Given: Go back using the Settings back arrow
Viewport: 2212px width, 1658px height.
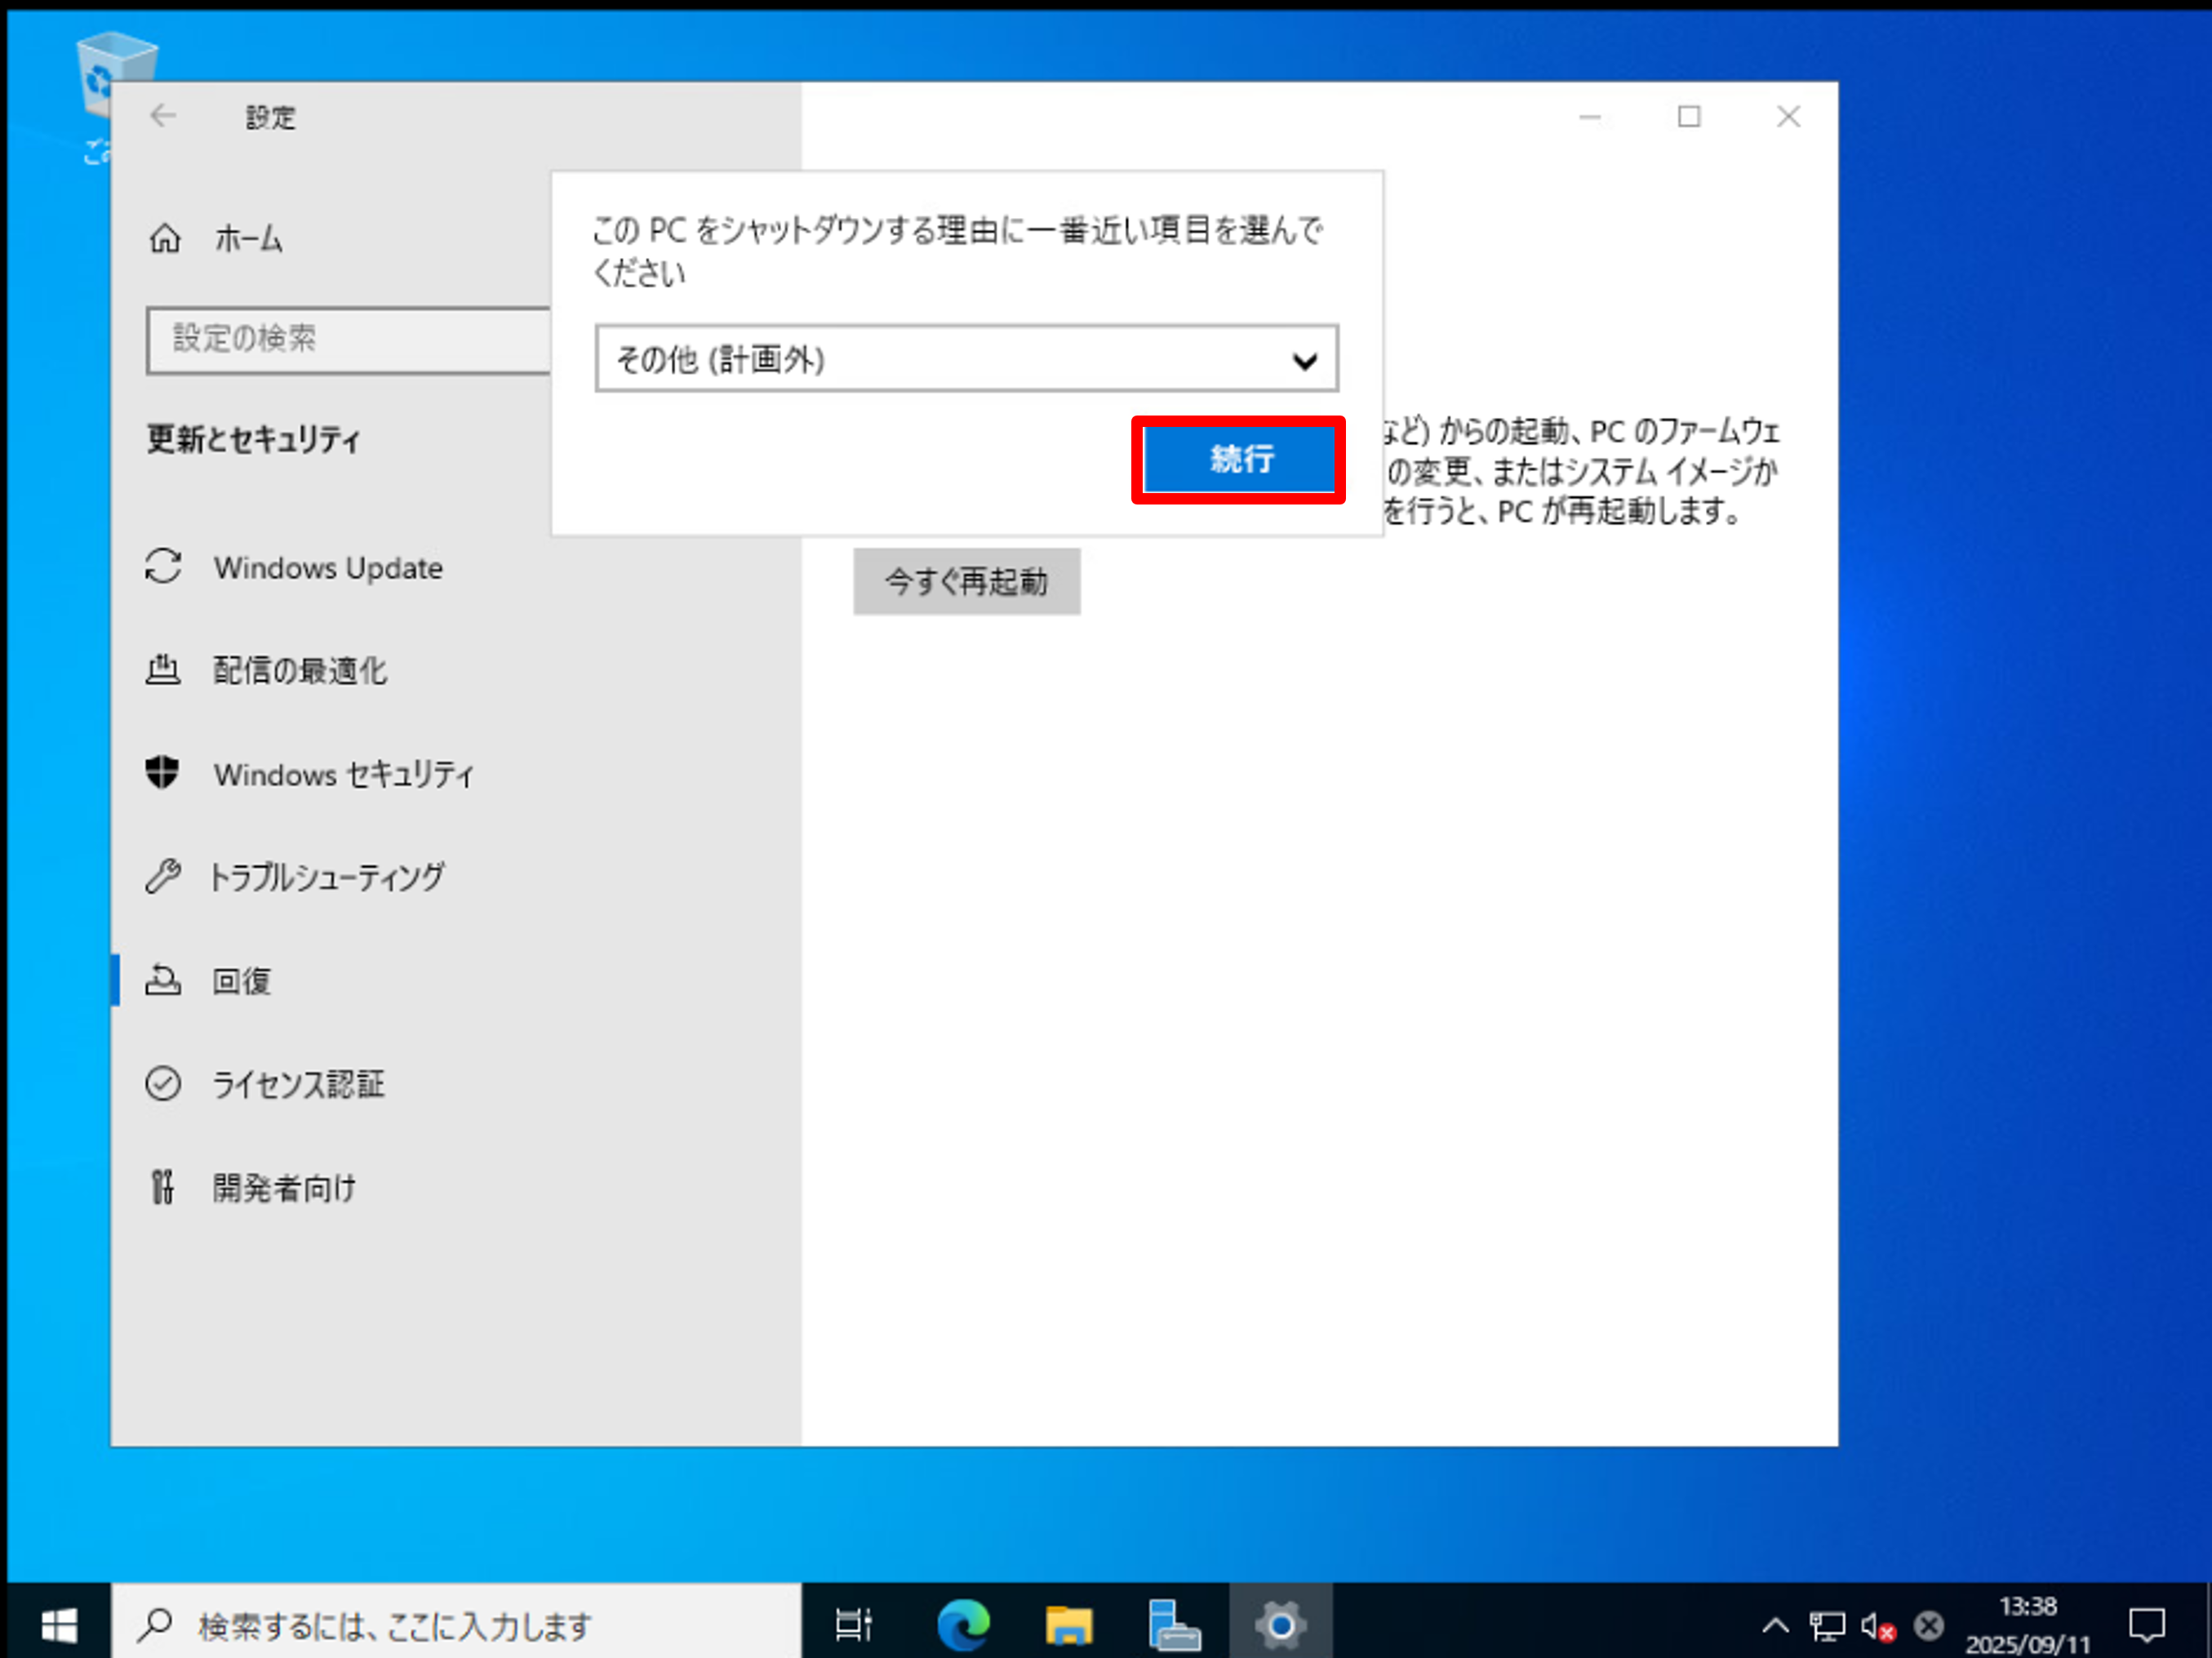Looking at the screenshot, I should [x=163, y=116].
